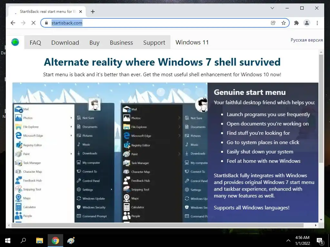The width and height of the screenshot is (330, 247).
Task: Click the page headline about Windows 7 shell
Action: 162,62
